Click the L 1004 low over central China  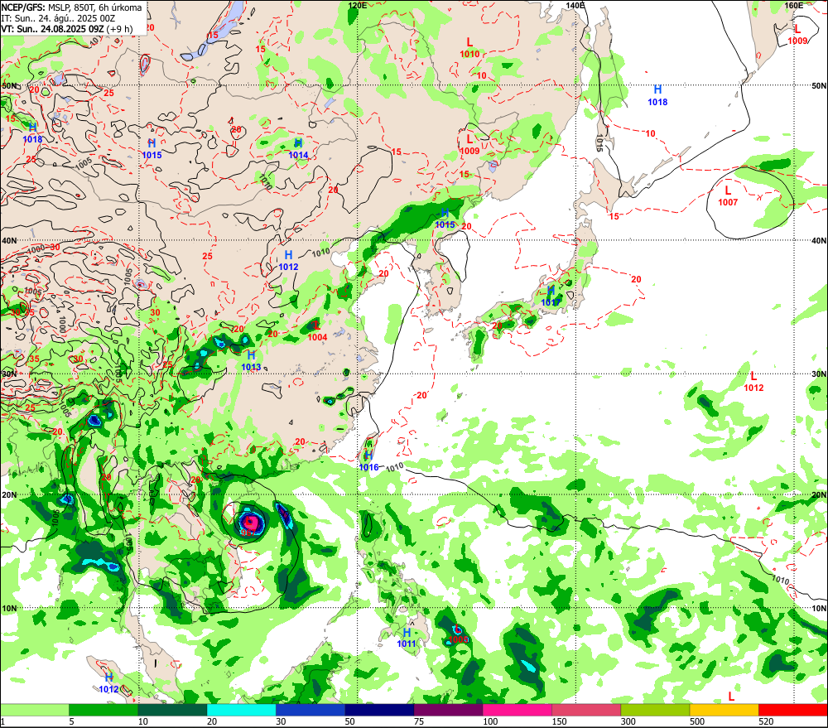pos(317,331)
